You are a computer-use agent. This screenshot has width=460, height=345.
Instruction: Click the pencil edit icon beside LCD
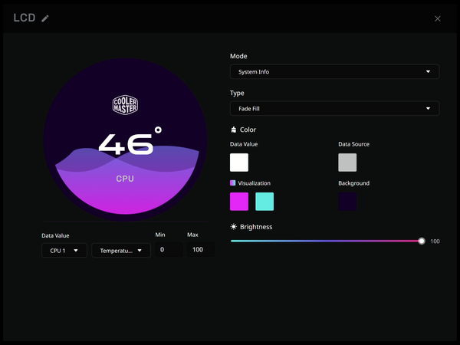pyautogui.click(x=45, y=18)
